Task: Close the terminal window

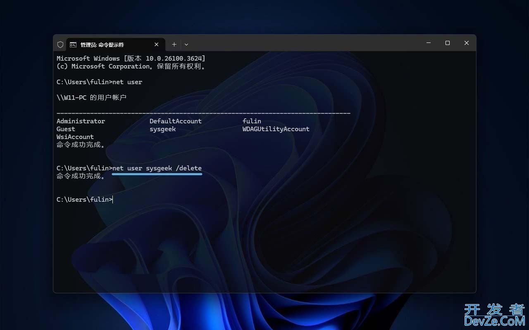Action: pyautogui.click(x=467, y=43)
